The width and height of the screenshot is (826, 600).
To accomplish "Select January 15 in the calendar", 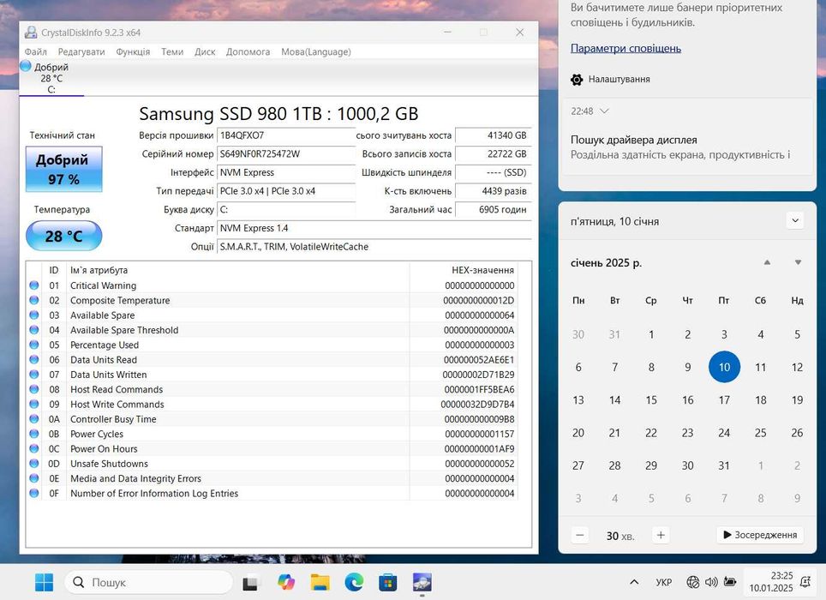I will point(651,399).
